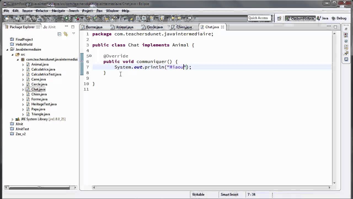Image resolution: width=353 pixels, height=199 pixels.
Task: Close the Chat.java editor tab
Action: tap(222, 27)
